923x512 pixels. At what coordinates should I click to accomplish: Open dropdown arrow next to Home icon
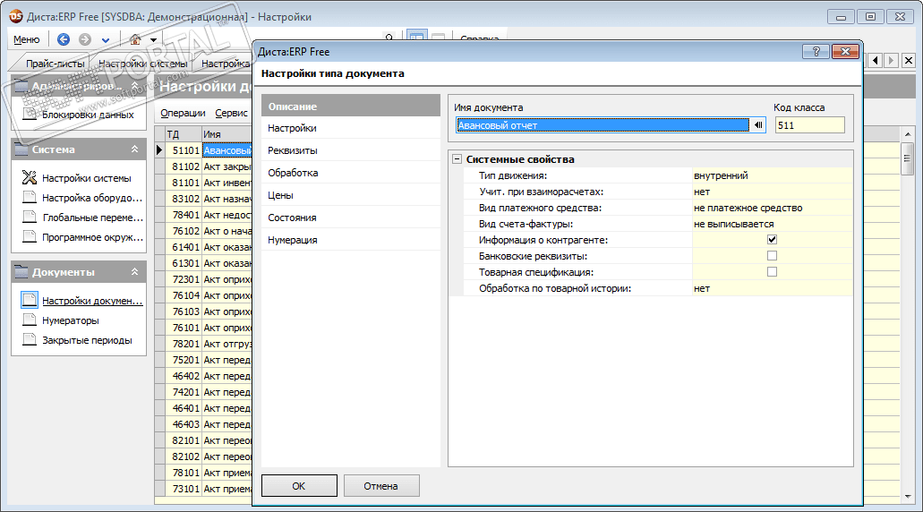(153, 40)
